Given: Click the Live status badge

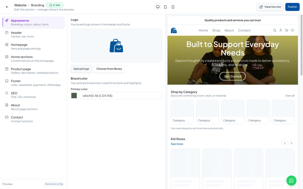Looking at the screenshot, I should (55, 5).
